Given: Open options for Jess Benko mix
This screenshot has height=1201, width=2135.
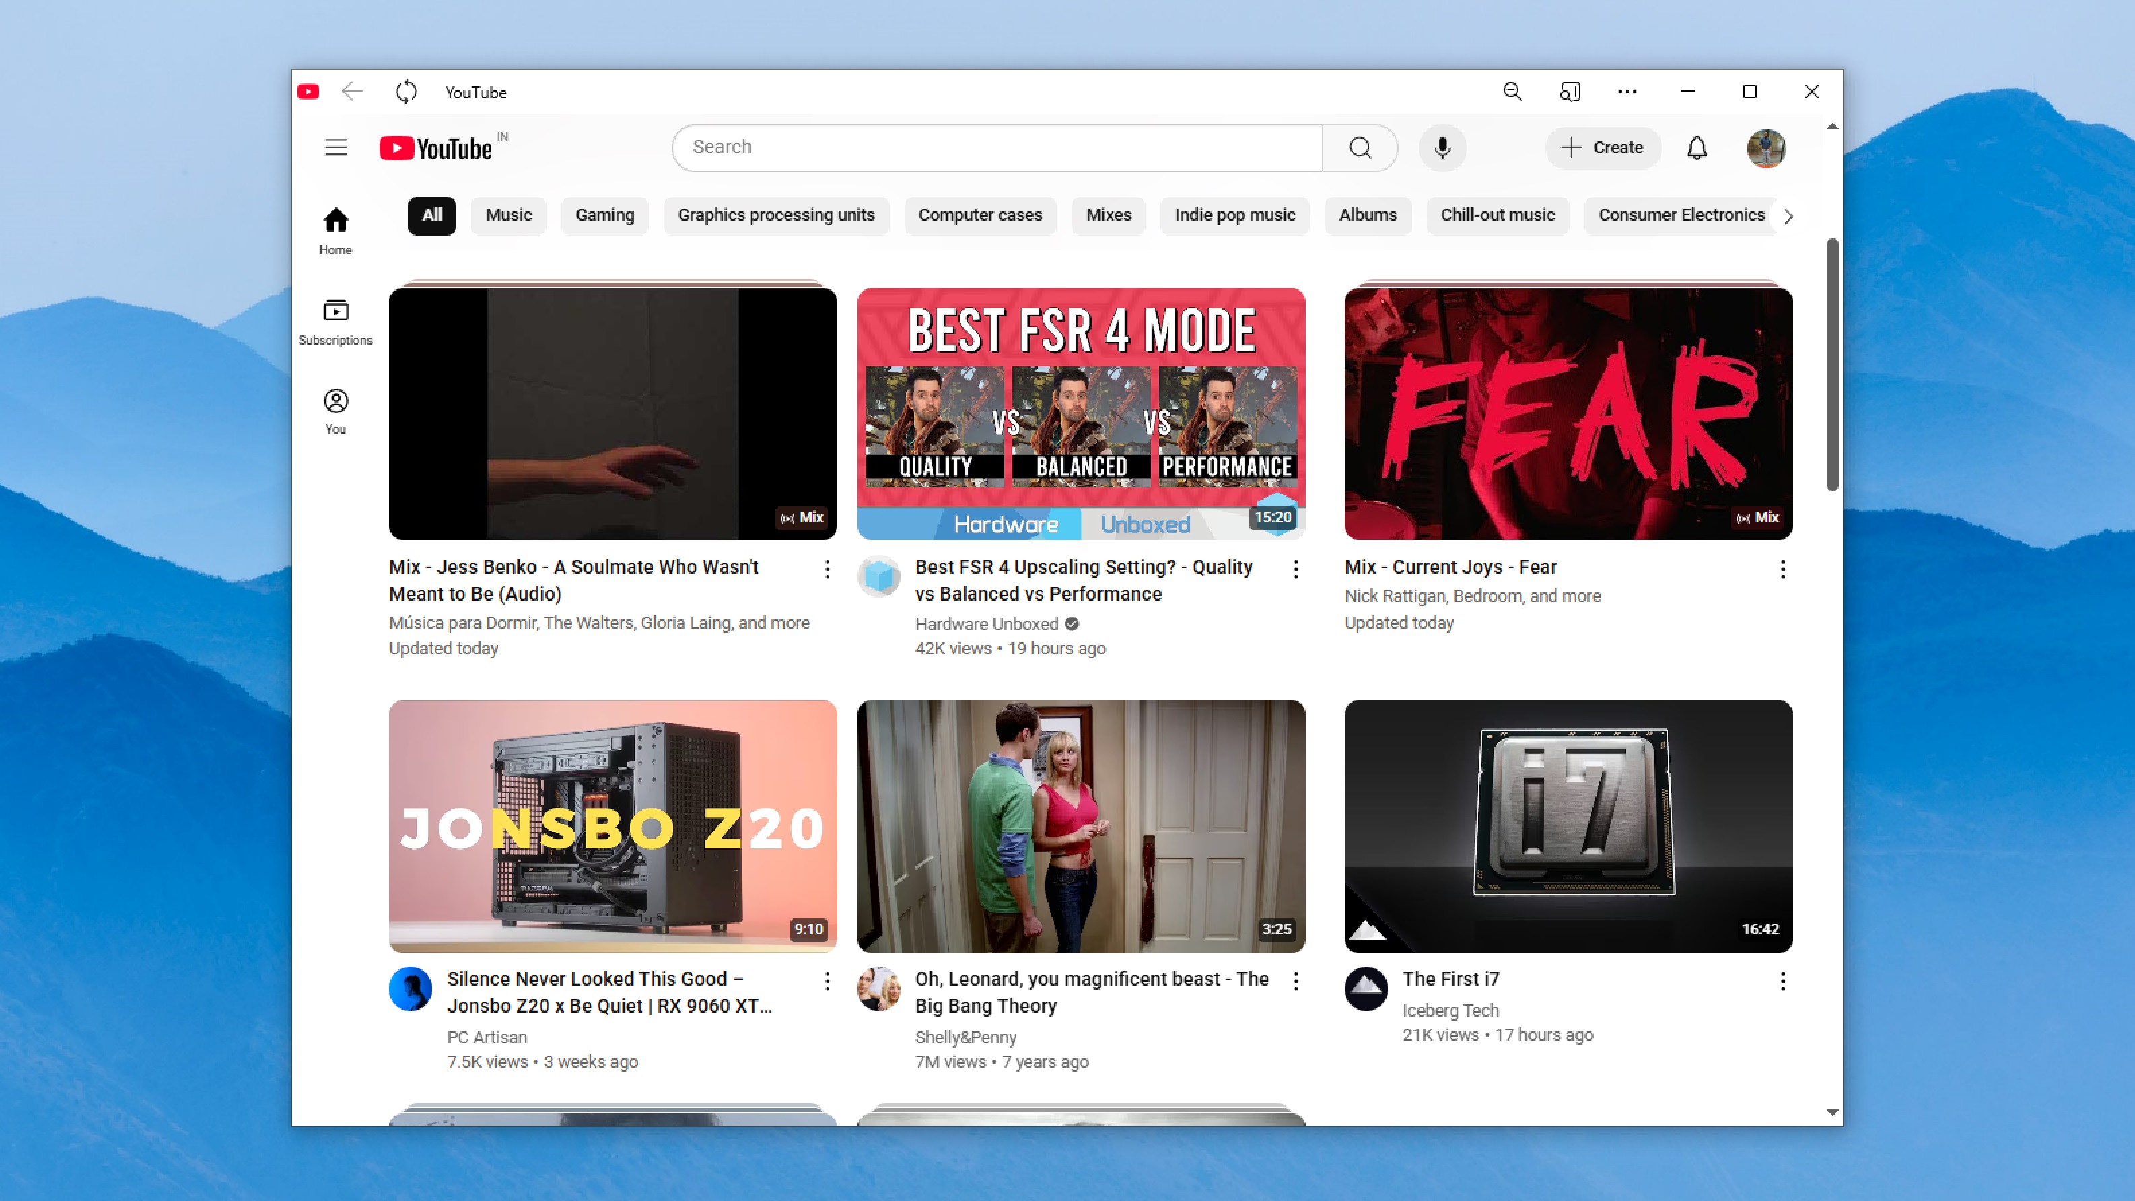Looking at the screenshot, I should 827,569.
